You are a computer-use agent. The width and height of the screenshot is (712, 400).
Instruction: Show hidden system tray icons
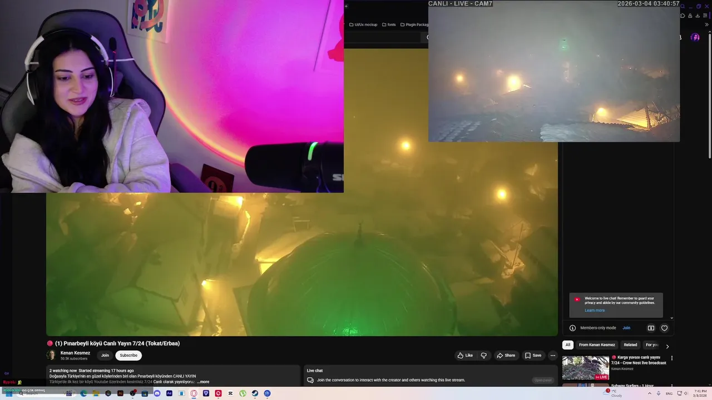[x=649, y=393]
